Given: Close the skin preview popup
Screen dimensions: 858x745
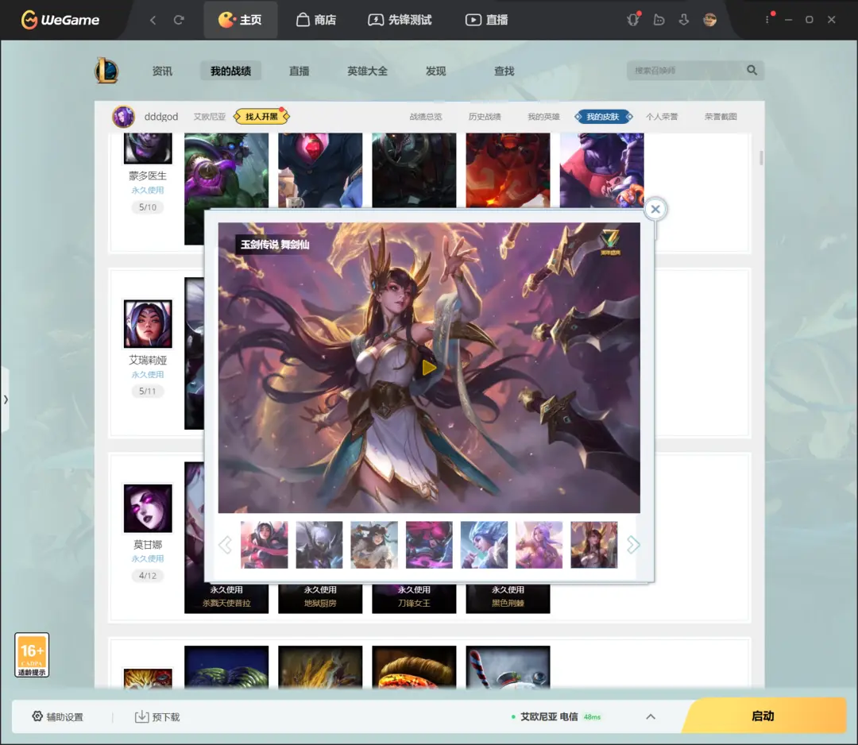Looking at the screenshot, I should 655,209.
